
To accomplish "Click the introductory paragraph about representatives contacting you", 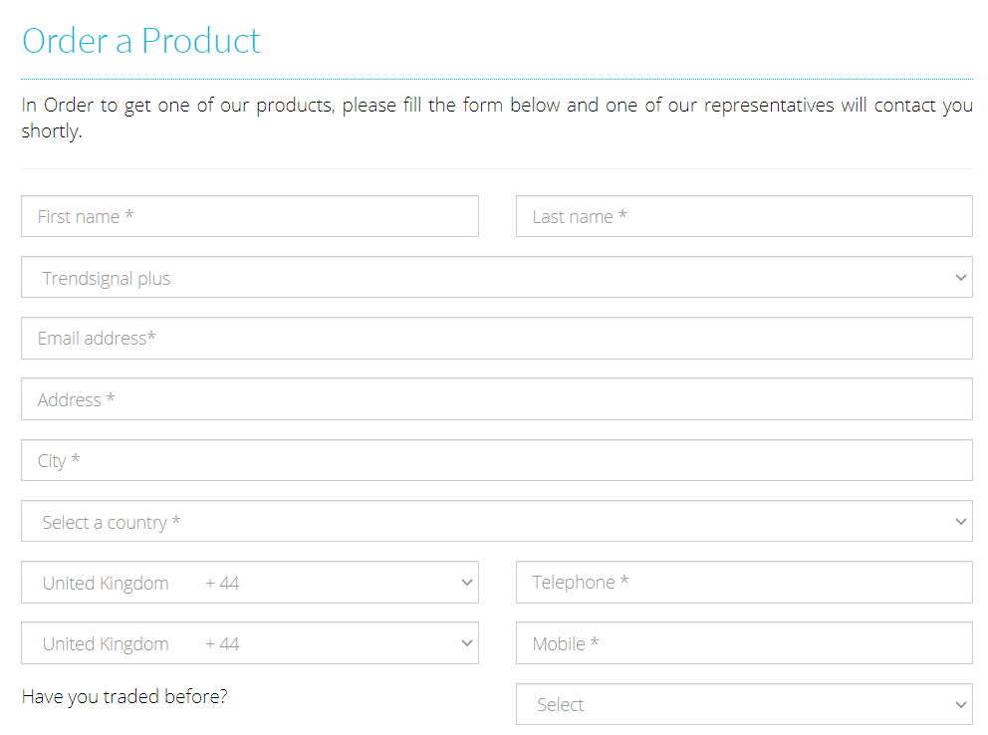I will coord(497,118).
